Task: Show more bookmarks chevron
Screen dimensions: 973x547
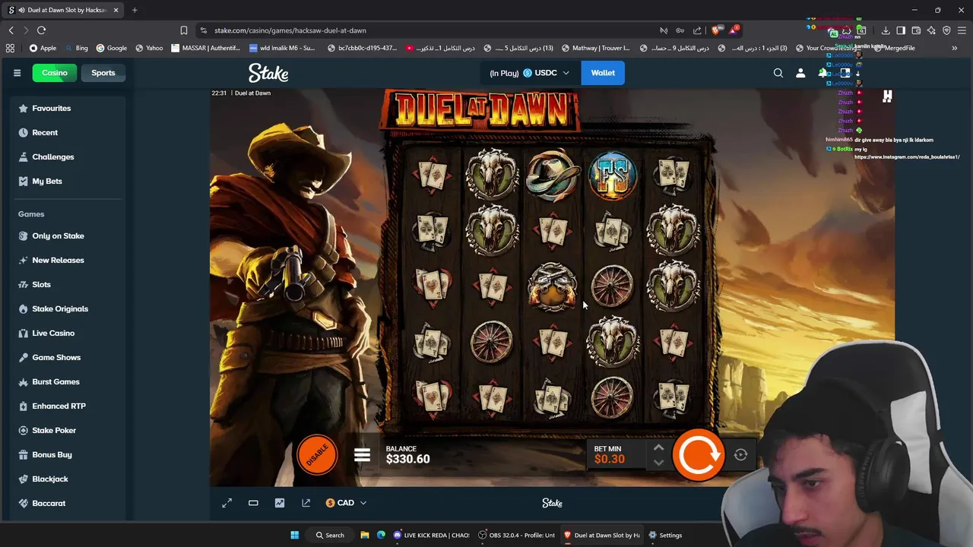Action: [955, 48]
